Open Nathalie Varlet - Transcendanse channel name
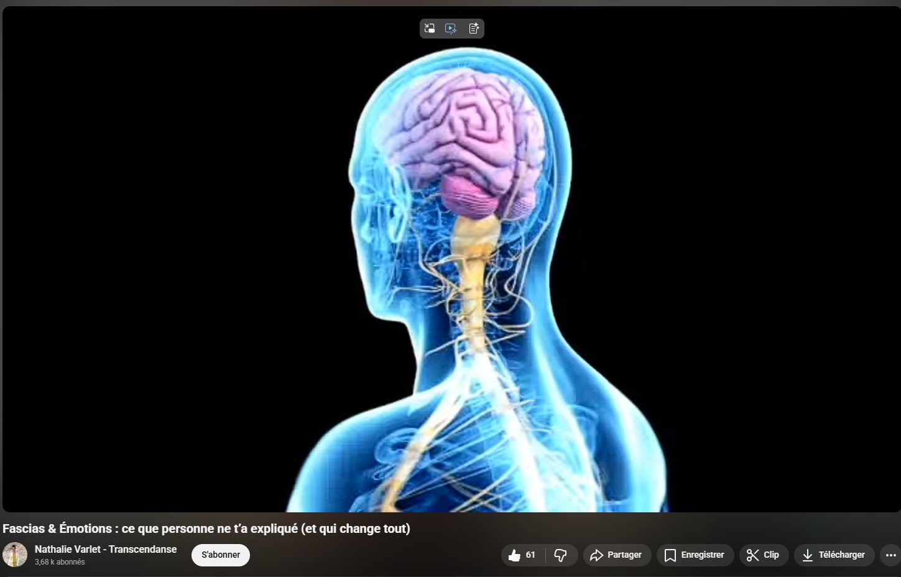Screen dimensions: 901x577 (x=106, y=549)
